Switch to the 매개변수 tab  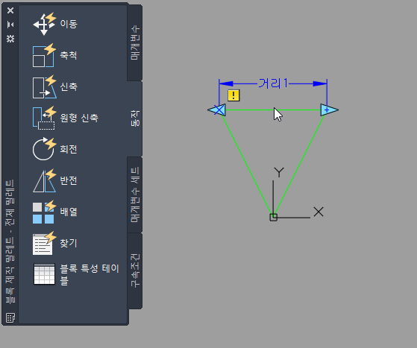coord(135,42)
